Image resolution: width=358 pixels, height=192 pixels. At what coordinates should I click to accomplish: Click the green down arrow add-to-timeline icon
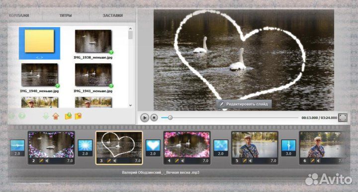pyautogui.click(x=46, y=116)
